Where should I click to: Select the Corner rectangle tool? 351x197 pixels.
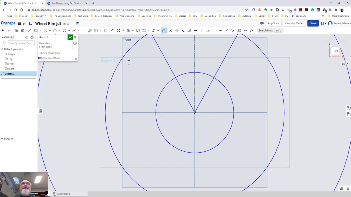coord(36,30)
